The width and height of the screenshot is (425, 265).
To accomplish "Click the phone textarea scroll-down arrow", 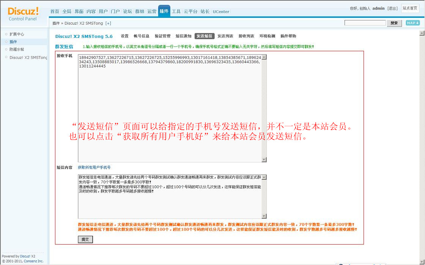I will pos(264,160).
